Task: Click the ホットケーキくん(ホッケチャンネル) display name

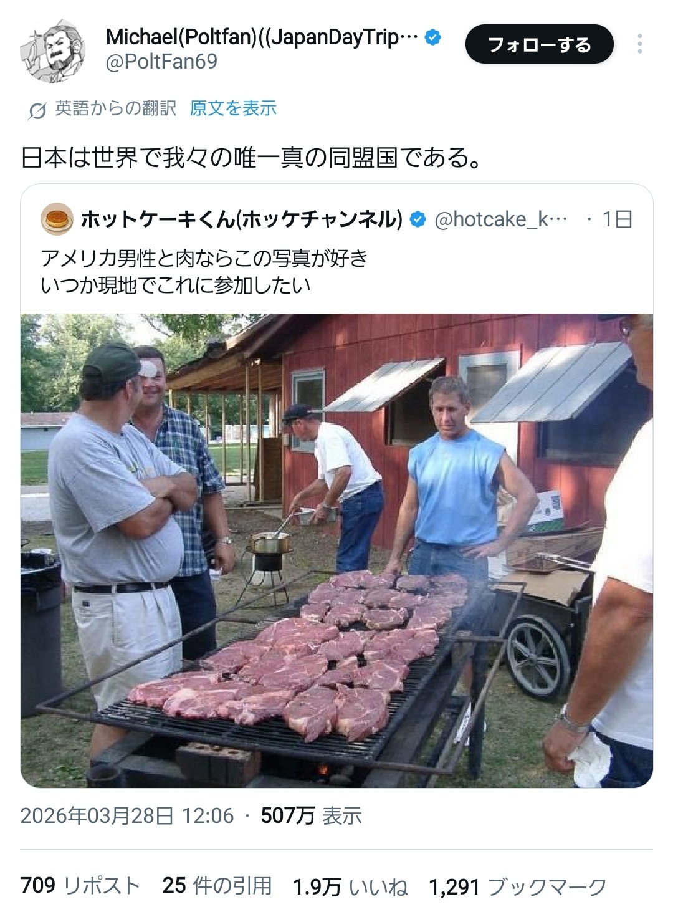Action: (242, 219)
